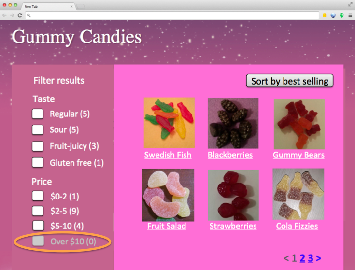Click the green Hangouts extension icon
Screen dimensions: 355x270
(x=341, y=15)
